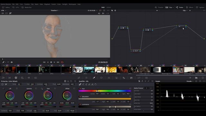This screenshot has height=116, width=206.
Task: Open the Qualifier eyedropper palette
Action: point(94,78)
